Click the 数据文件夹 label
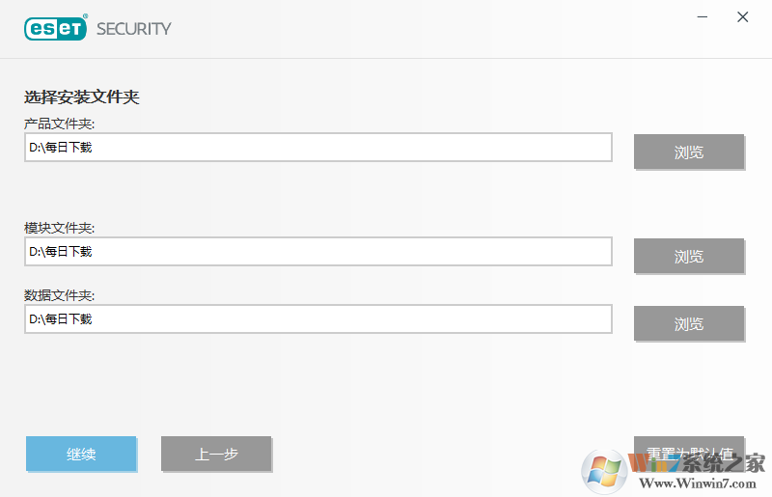The image size is (772, 497). [x=59, y=295]
